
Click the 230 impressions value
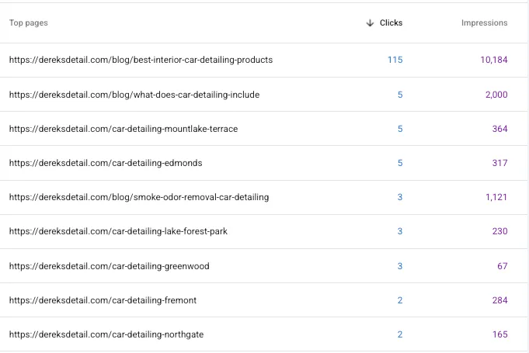(499, 231)
